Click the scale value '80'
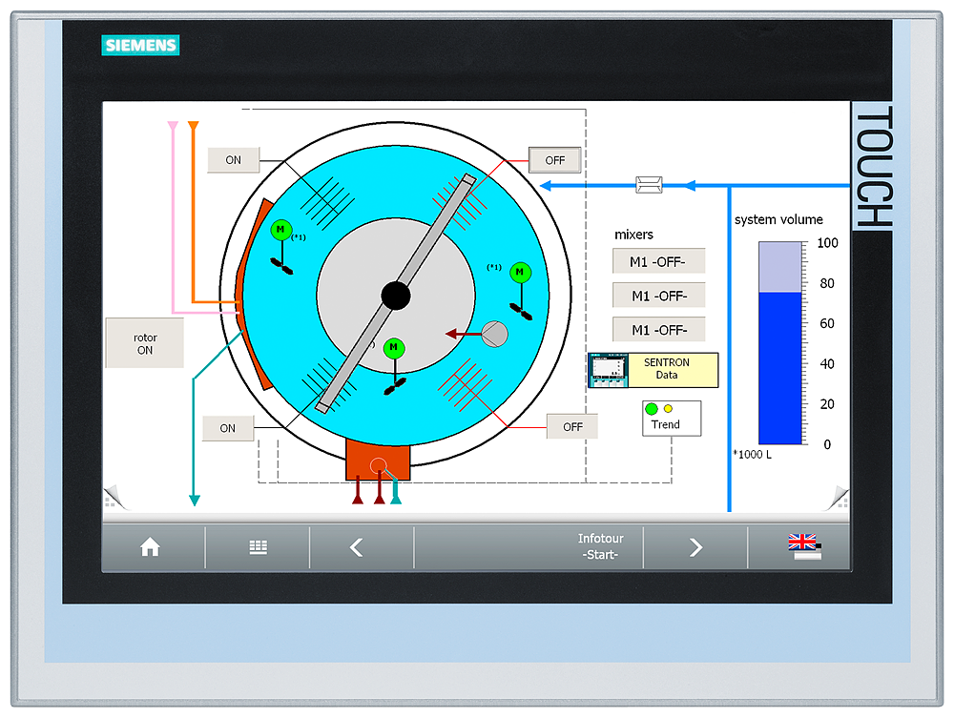Screen dimensions: 954x717 [827, 283]
